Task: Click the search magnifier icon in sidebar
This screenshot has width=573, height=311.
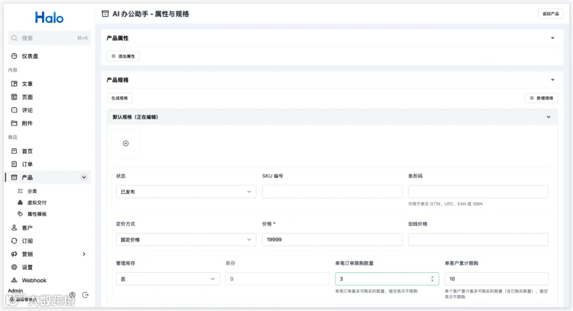Action: [x=14, y=38]
